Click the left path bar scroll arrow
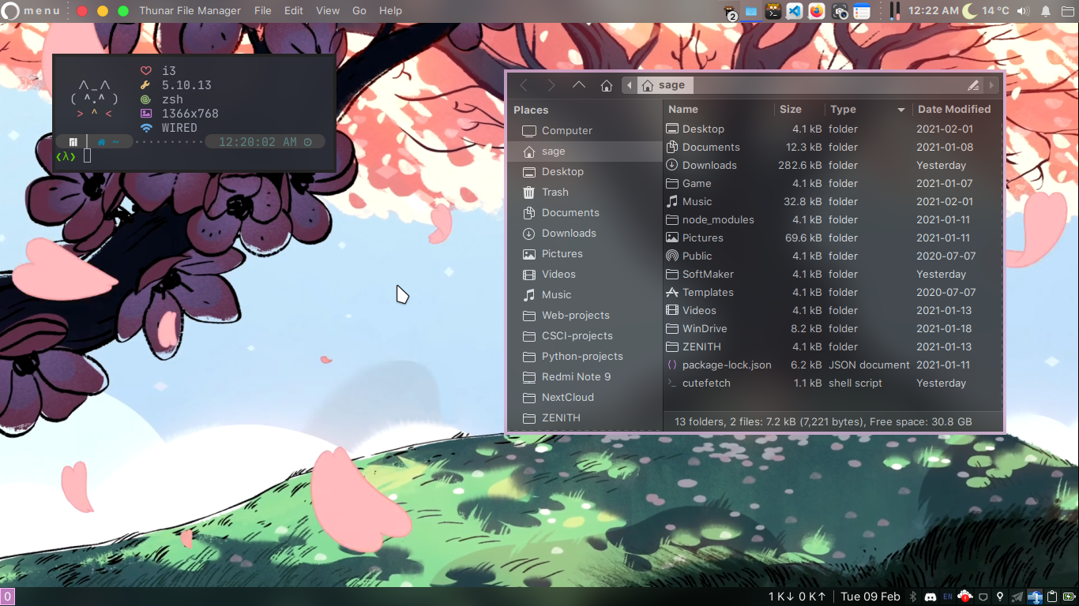This screenshot has height=606, width=1079. click(x=630, y=85)
